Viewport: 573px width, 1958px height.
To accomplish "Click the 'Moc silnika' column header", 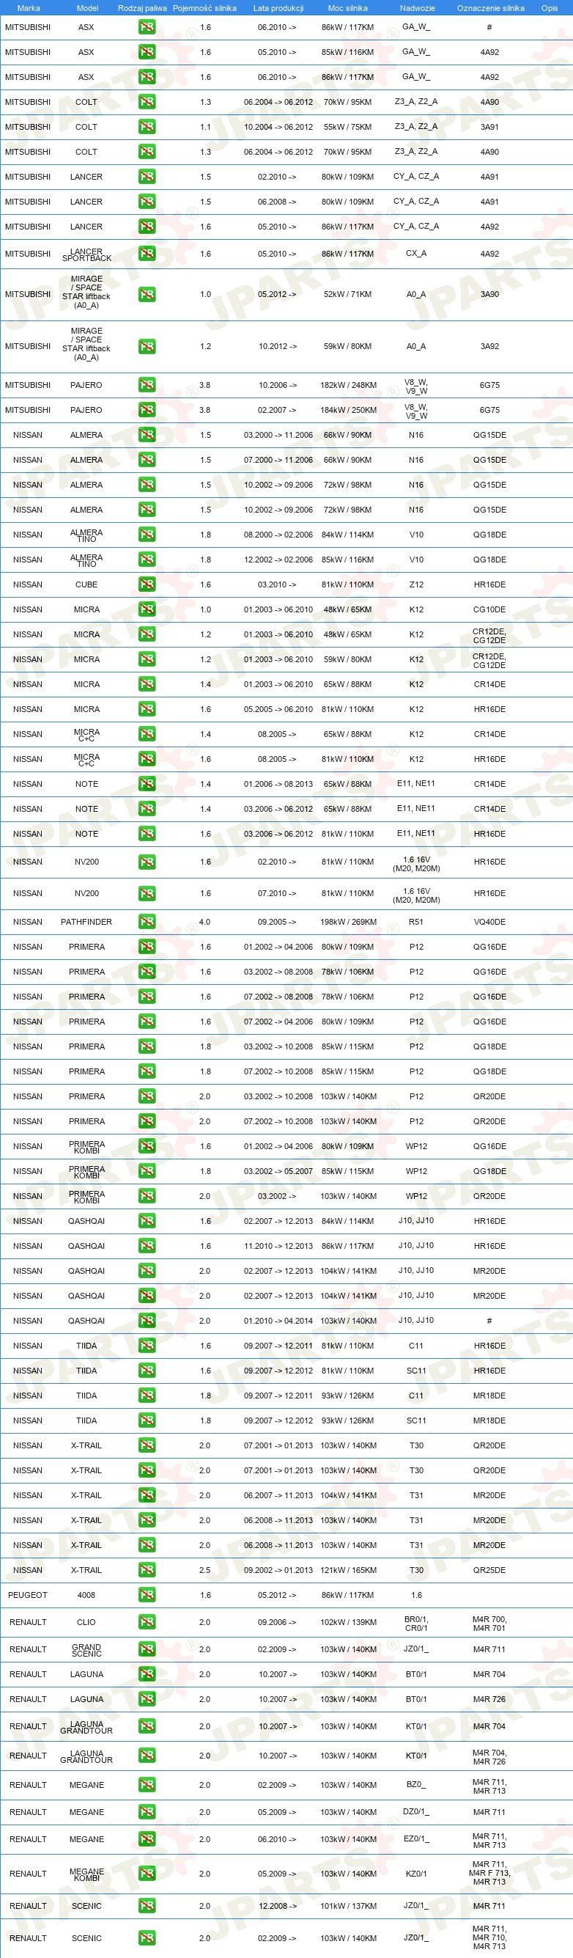I will click(347, 8).
